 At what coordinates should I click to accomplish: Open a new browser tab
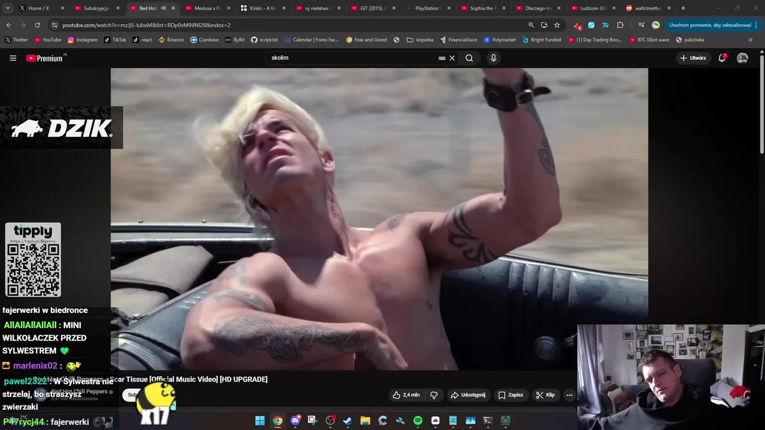[x=683, y=8]
